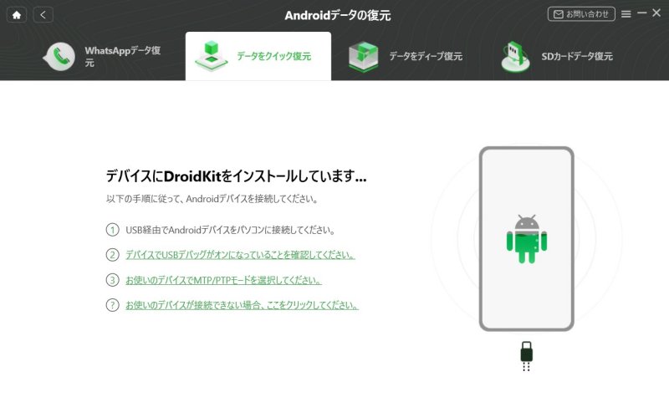Click the USB経由でAndroidデバイス instruction text
Screen dimensions: 669x397
[x=230, y=231]
